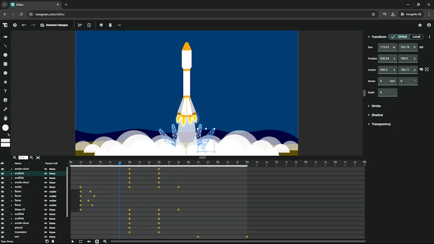The image size is (434, 244).
Task: Switch Transform mode to Local
Action: click(x=416, y=36)
